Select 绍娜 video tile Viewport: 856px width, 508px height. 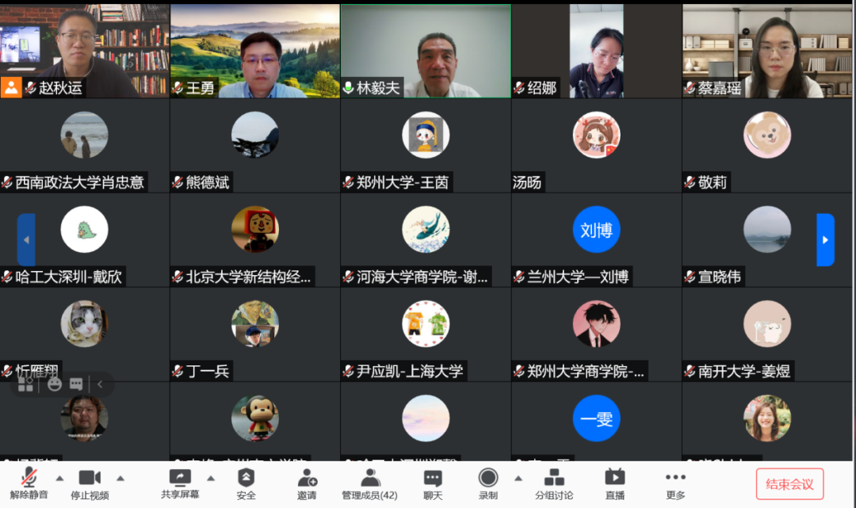click(x=596, y=52)
